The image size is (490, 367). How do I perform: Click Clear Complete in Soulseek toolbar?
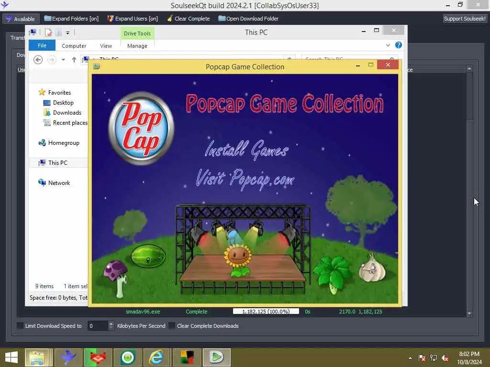point(189,19)
